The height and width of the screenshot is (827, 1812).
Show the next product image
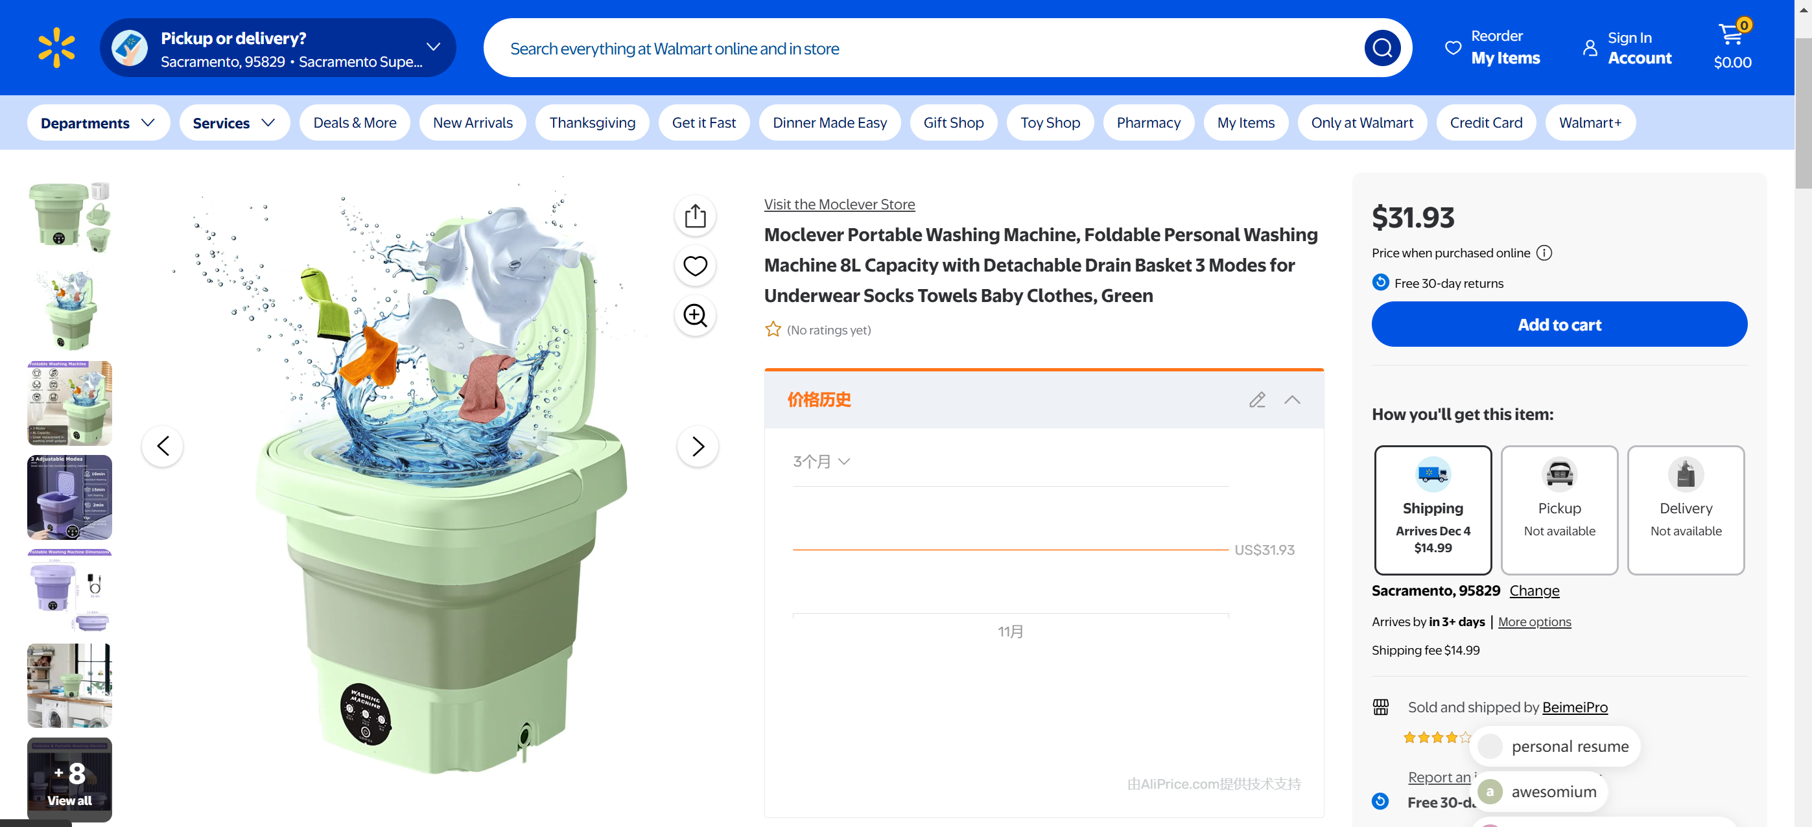pyautogui.click(x=697, y=446)
